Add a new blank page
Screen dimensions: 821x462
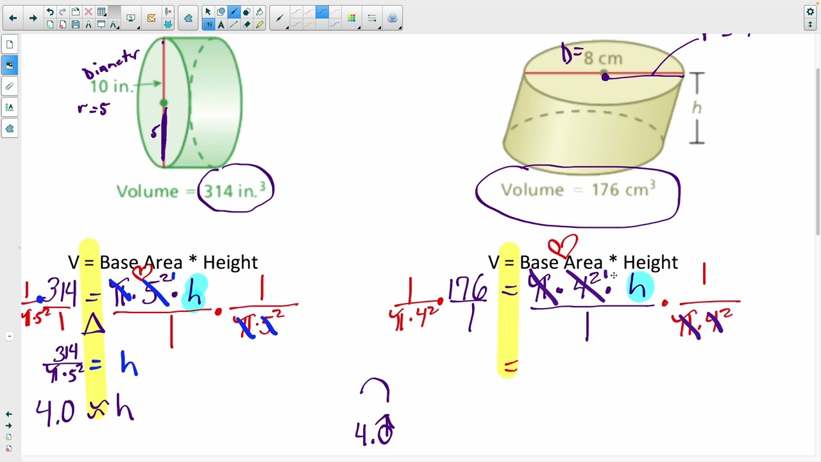click(50, 24)
